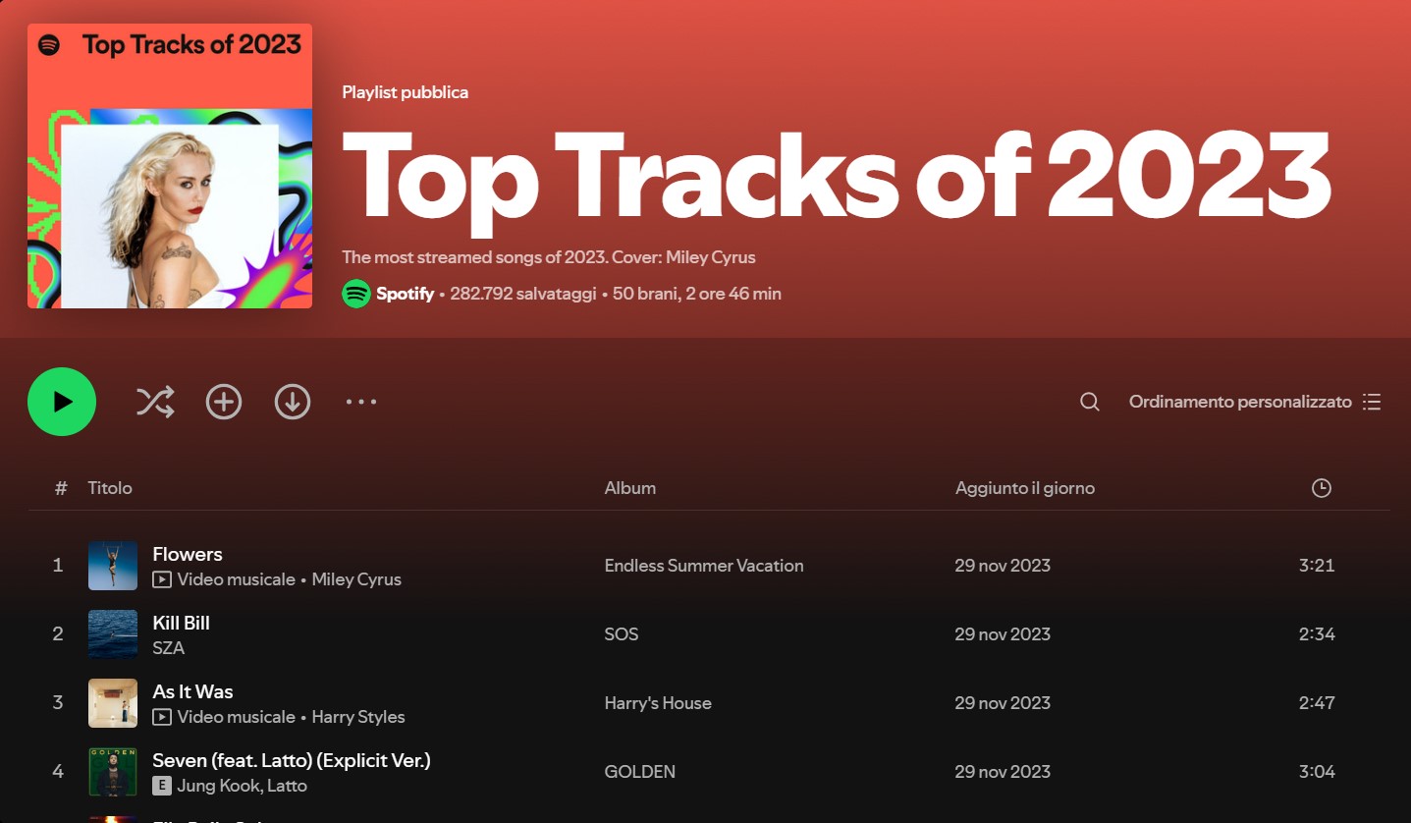1411x823 pixels.
Task: Open the Latto artist link
Action: tap(287, 786)
